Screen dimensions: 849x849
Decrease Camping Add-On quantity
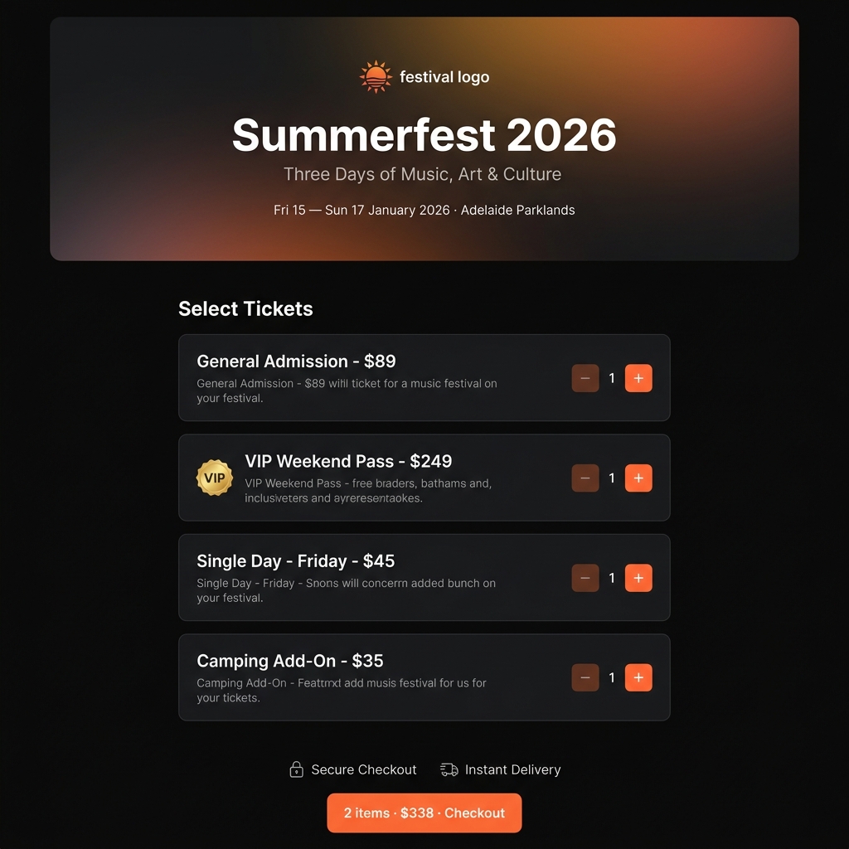pos(585,677)
